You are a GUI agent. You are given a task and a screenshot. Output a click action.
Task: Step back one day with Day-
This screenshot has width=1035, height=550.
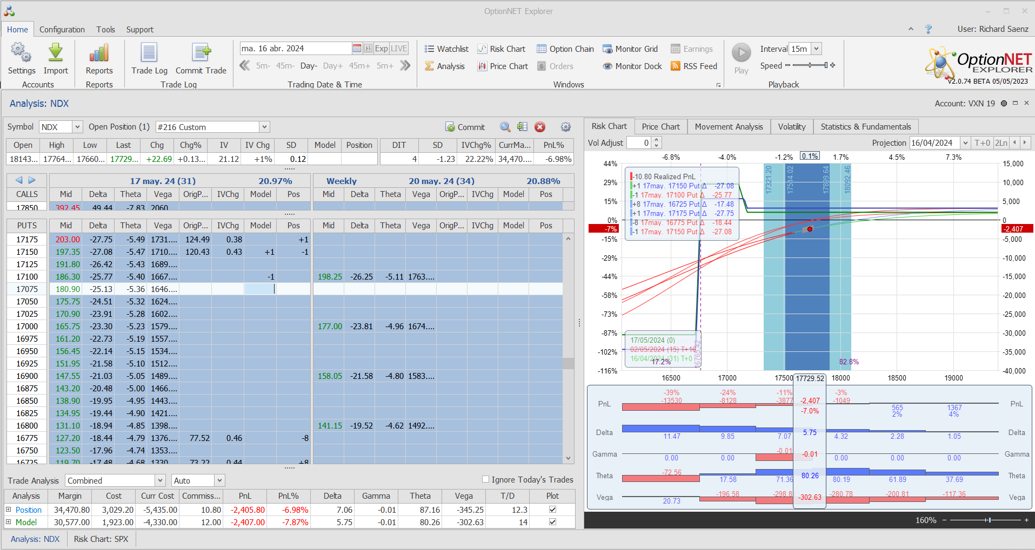(309, 66)
